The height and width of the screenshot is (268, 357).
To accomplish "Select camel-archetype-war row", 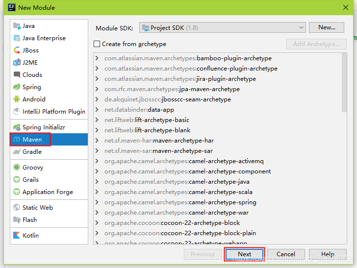I will click(217, 212).
